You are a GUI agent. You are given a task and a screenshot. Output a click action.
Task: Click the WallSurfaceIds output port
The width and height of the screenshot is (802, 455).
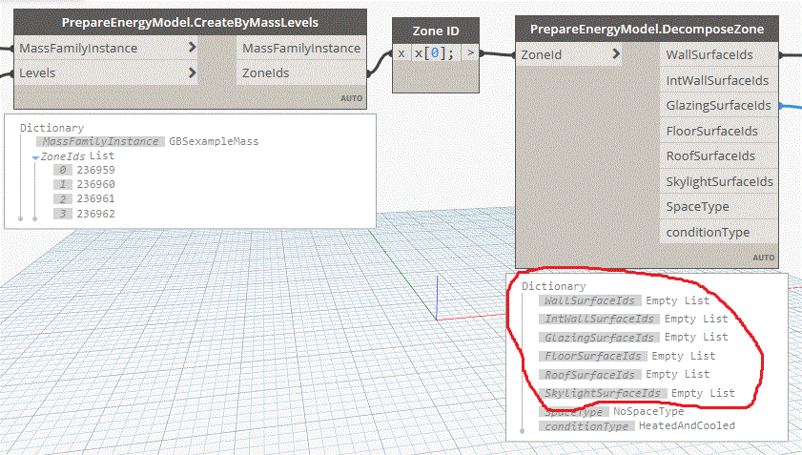(719, 54)
